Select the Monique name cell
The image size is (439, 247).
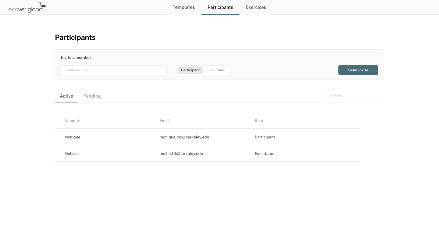72,137
